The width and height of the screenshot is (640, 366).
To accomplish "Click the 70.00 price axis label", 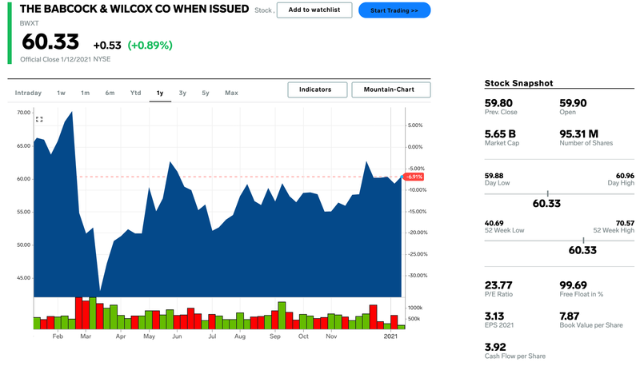I will 24,113.
